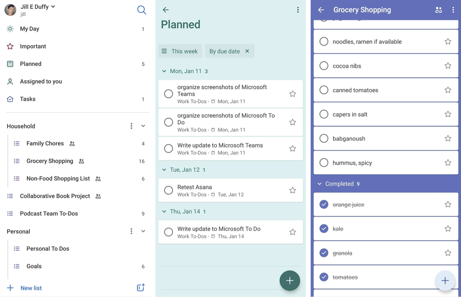Open sharing options icon in Grocery Shopping header

438,10
